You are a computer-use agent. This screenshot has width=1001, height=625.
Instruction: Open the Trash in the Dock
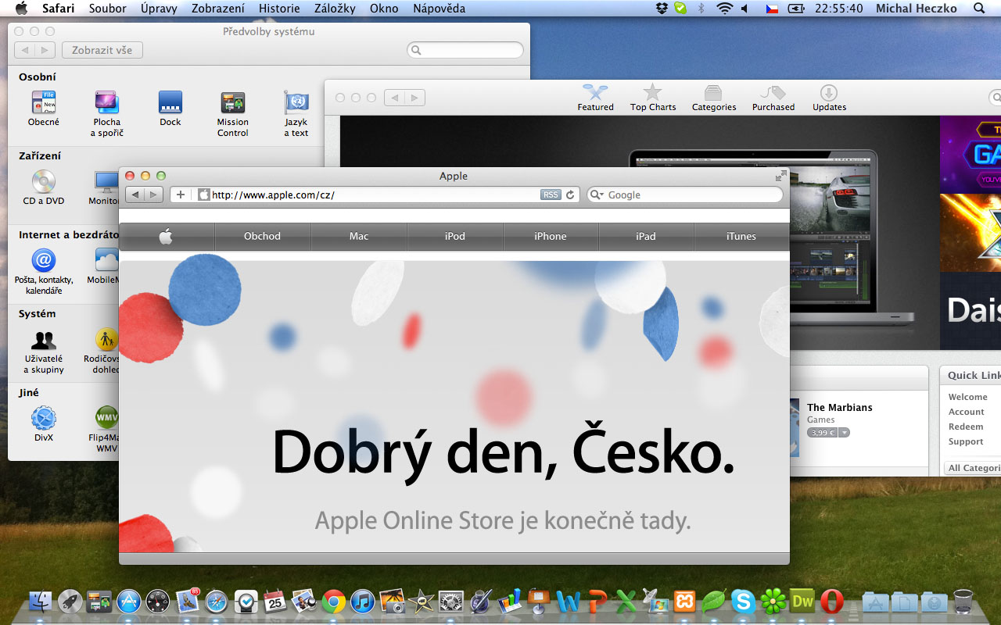coord(963,602)
